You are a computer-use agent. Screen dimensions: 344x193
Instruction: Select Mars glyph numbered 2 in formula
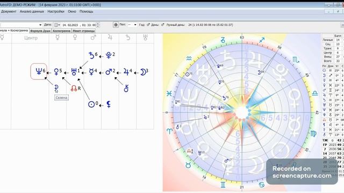[109, 72]
